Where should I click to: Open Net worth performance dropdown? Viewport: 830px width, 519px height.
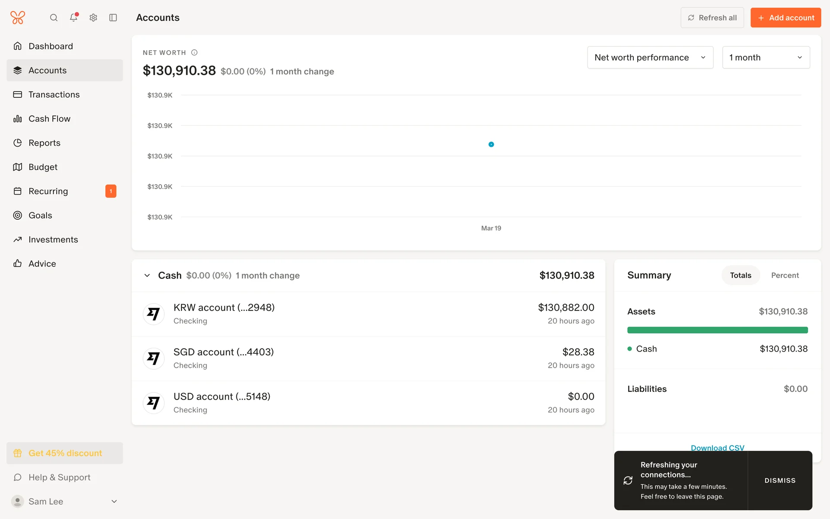coord(650,58)
